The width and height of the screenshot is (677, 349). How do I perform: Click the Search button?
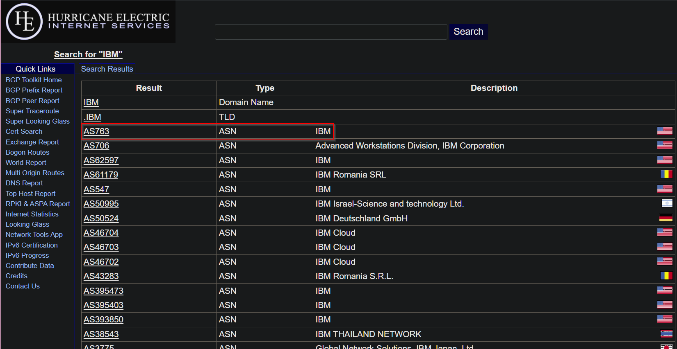[468, 32]
